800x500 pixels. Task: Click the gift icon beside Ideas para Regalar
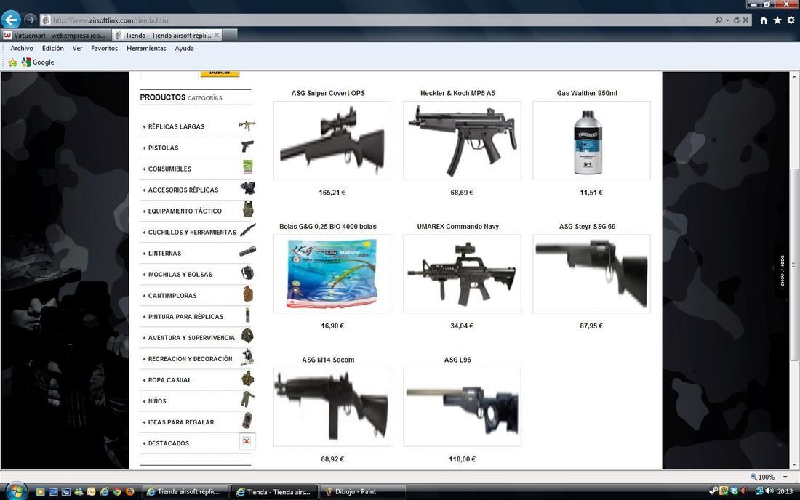click(247, 421)
